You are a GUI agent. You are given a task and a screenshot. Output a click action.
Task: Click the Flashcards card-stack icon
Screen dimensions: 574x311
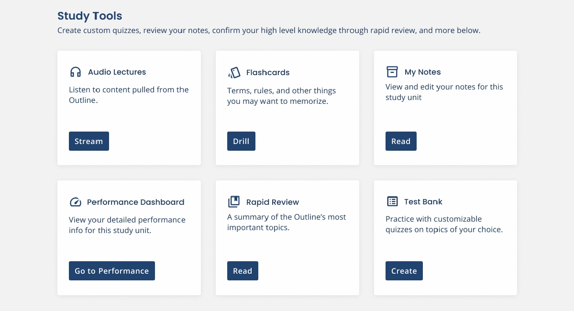coord(234,73)
